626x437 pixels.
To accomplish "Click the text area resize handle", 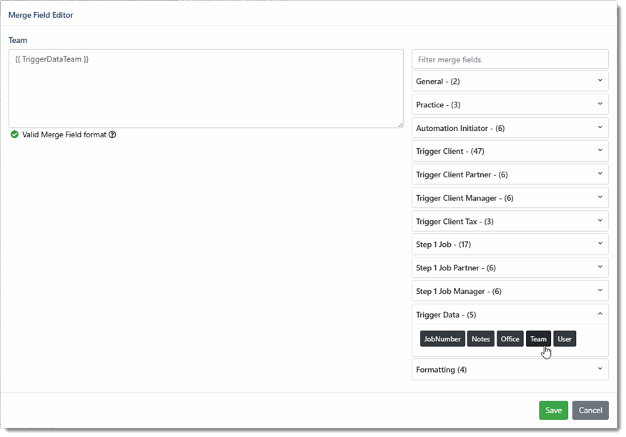I will 400,124.
